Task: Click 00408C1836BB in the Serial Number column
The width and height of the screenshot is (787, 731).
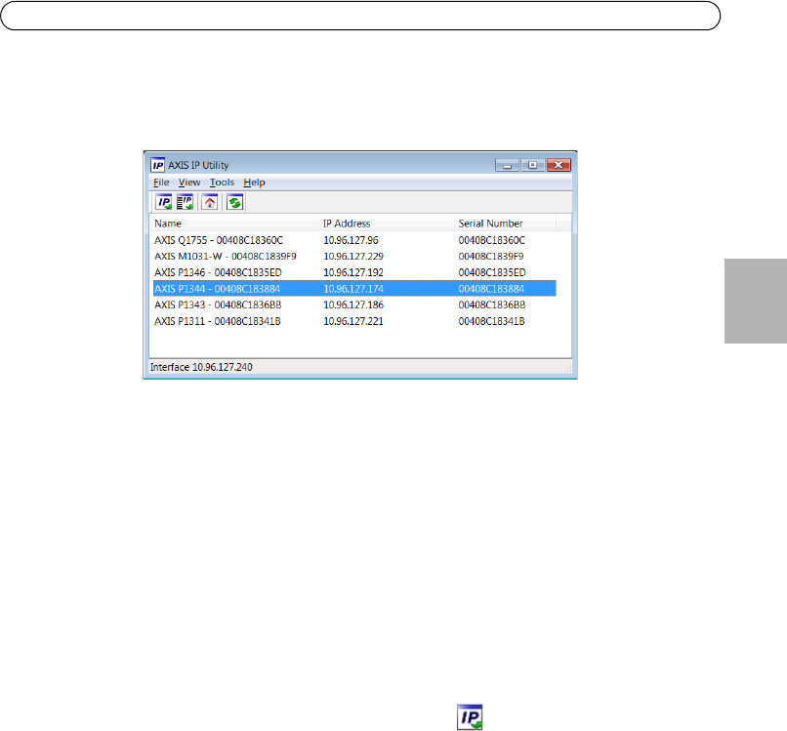Action: tap(492, 305)
